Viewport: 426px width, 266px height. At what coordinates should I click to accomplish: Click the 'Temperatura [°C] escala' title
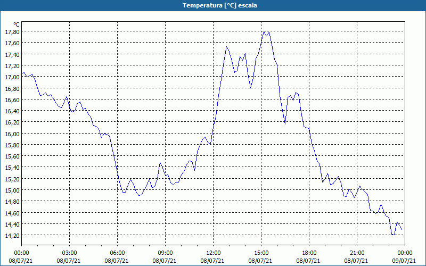[220, 5]
